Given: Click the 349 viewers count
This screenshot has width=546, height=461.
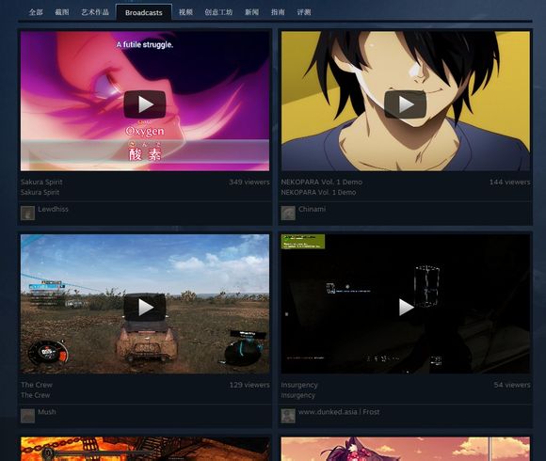Looking at the screenshot, I should (x=249, y=182).
